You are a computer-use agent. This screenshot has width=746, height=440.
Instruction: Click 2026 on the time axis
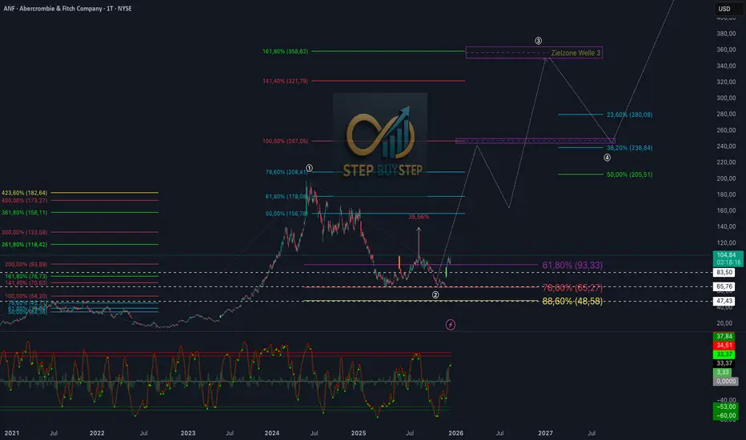tap(455, 434)
